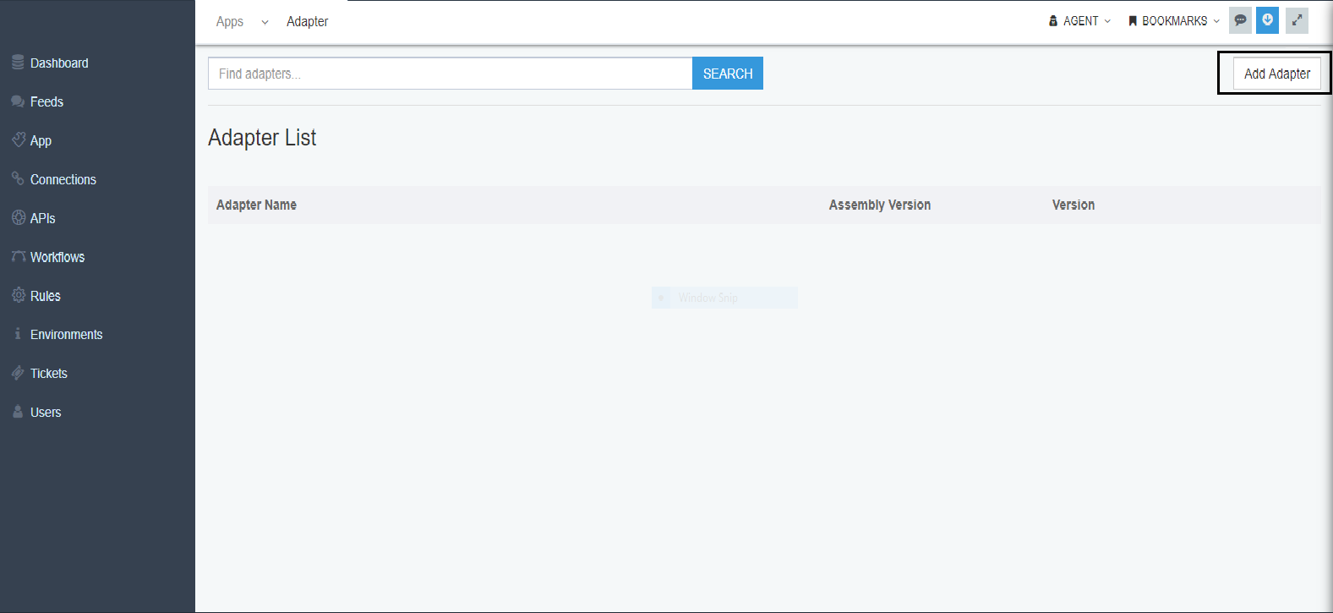Screen dimensions: 1333x613
Task: Click the Feeds speech bubbles icon
Action: point(18,101)
